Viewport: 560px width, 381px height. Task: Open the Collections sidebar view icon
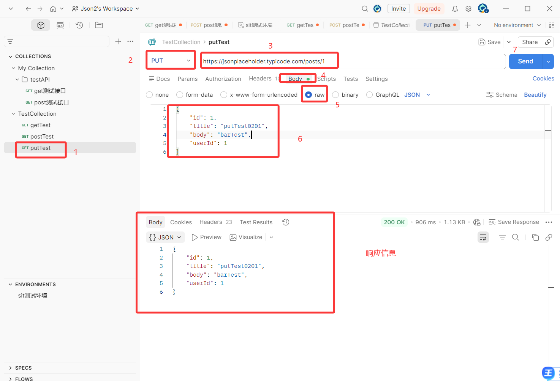coord(41,25)
